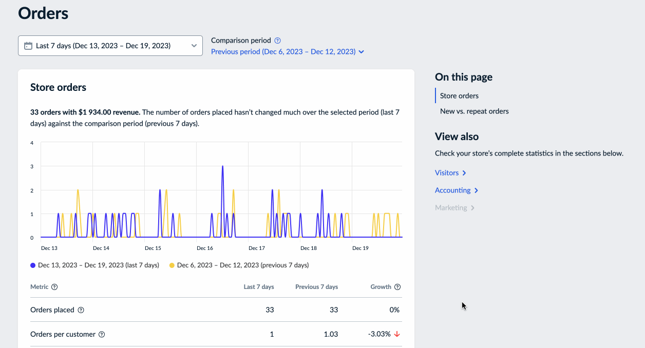Expand the Previous period comparison dropdown
The image size is (645, 348).
pyautogui.click(x=288, y=51)
